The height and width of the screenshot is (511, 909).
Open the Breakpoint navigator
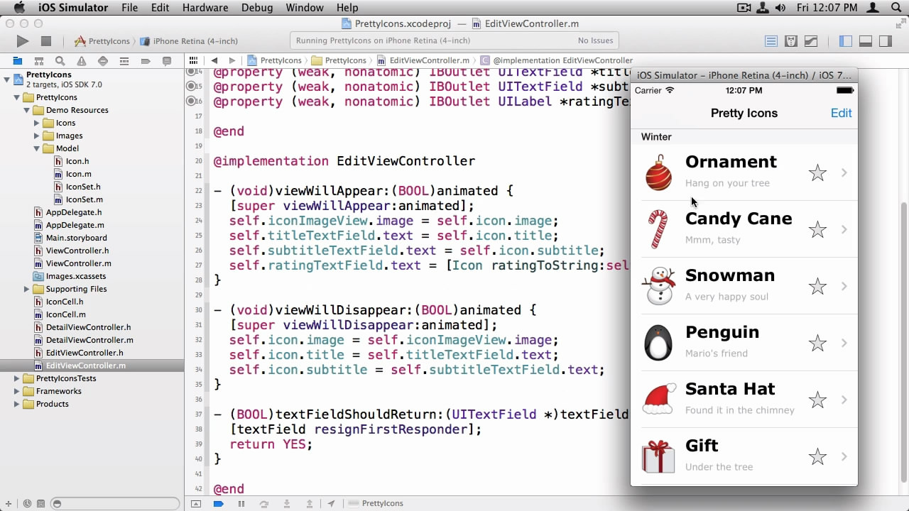tap(146, 61)
